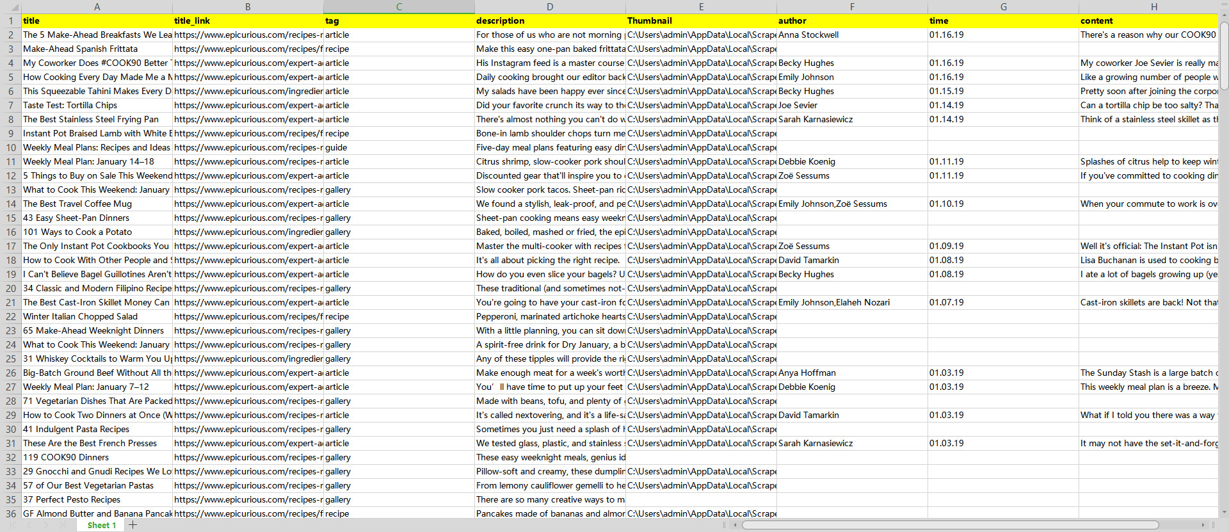Select the '101 Ways to Cook a Potato' cell
Viewport: 1229px width, 532px height.
pyautogui.click(x=97, y=232)
